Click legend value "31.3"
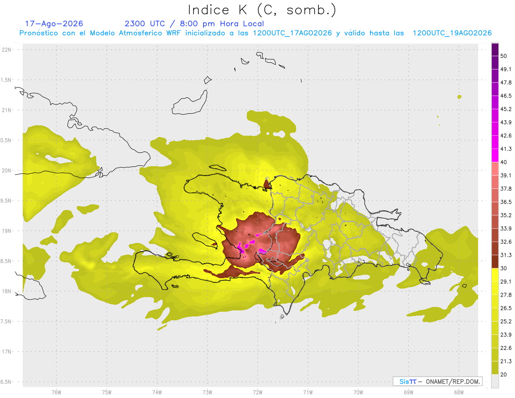This screenshot has width=515, height=398. [506, 255]
